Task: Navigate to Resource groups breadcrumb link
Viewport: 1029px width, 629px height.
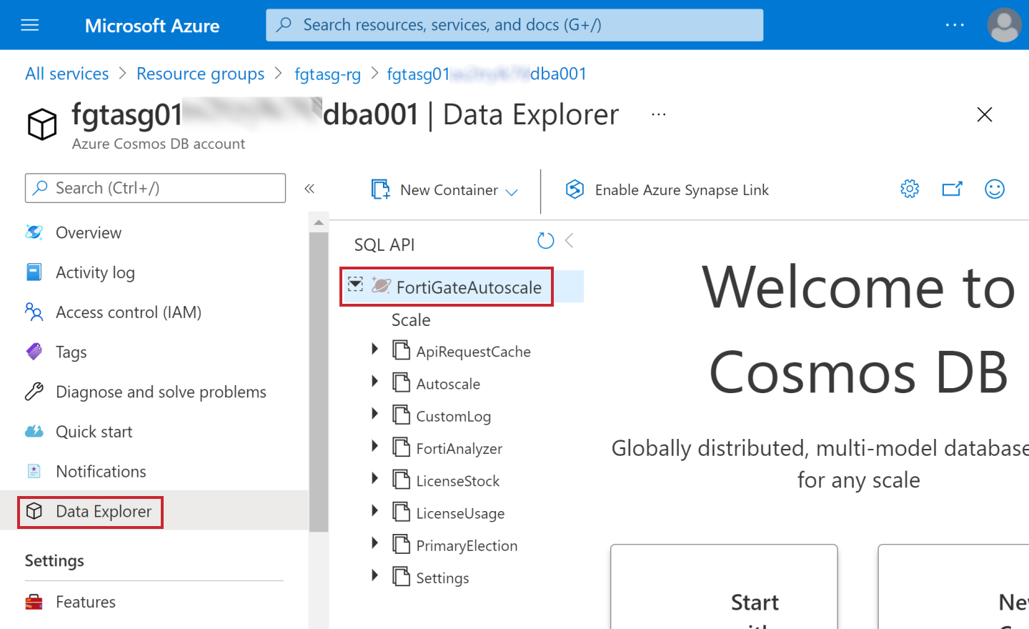Action: click(x=200, y=74)
